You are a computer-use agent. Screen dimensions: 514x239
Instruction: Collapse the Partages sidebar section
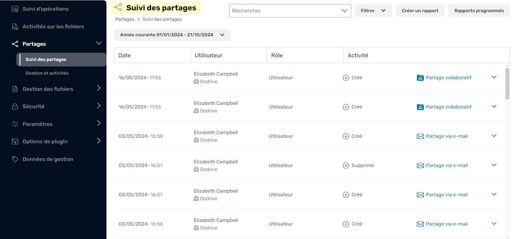99,43
